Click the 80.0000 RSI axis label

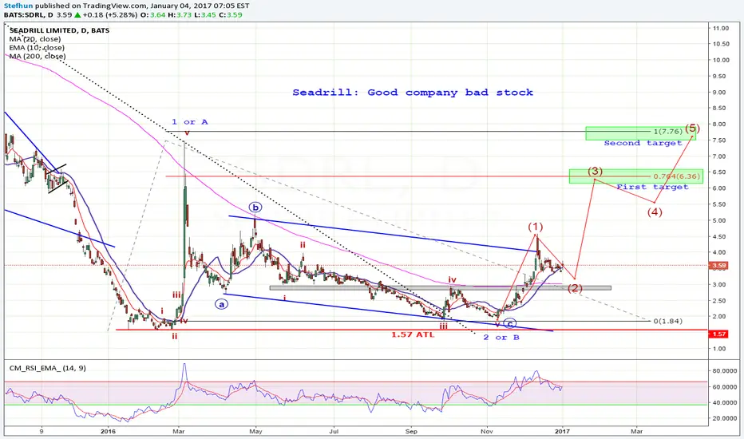[x=723, y=371]
